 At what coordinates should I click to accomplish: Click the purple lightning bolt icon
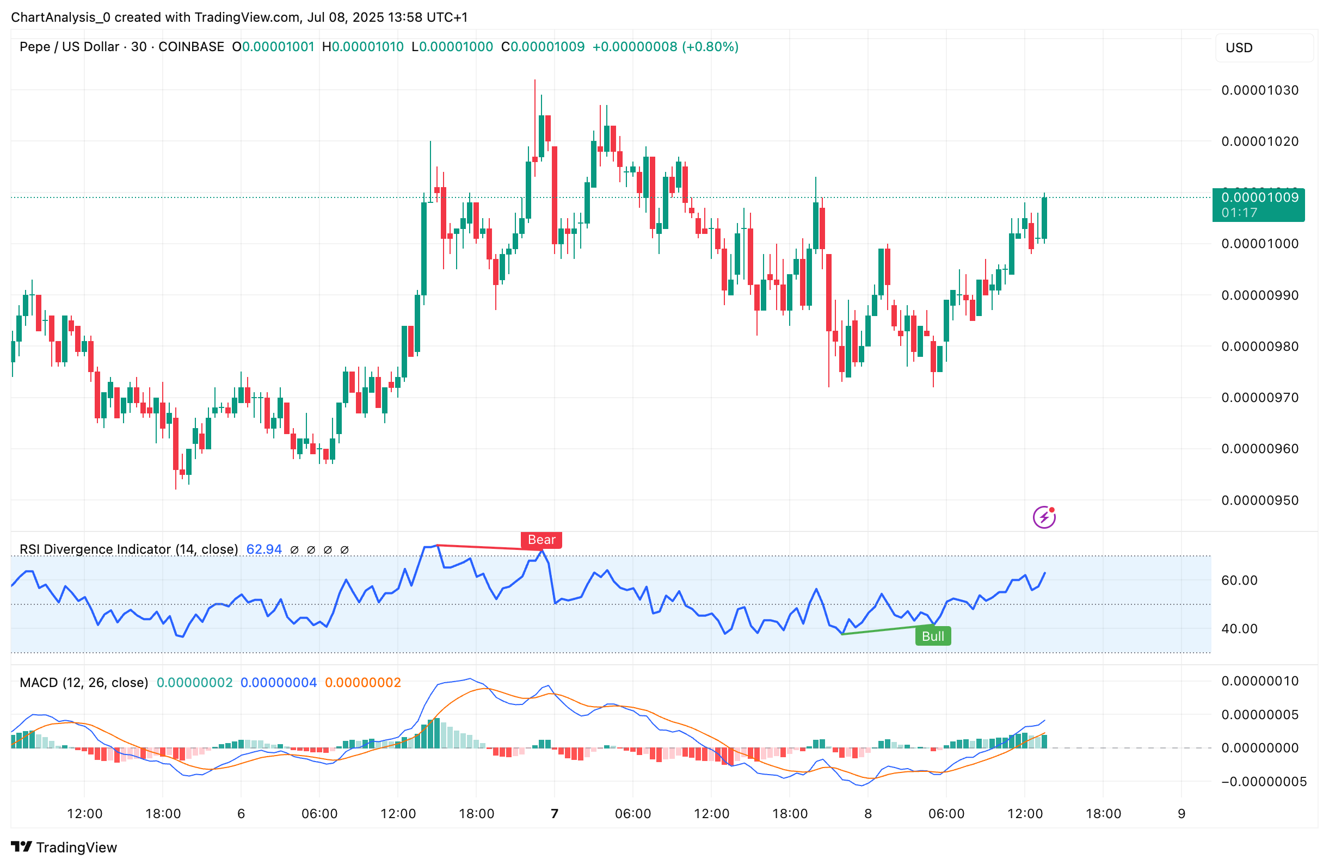pyautogui.click(x=1044, y=517)
